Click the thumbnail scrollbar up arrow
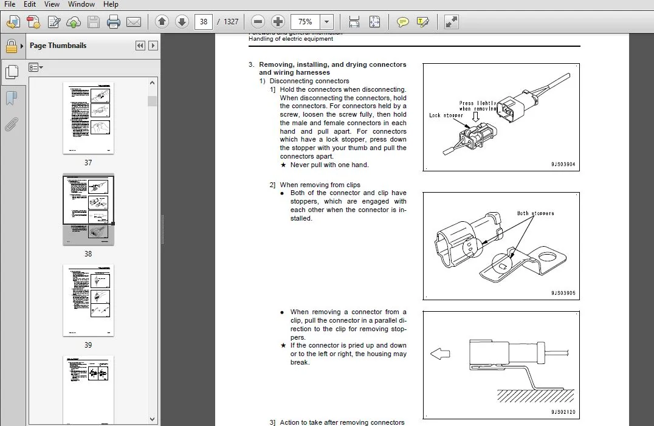The image size is (654, 426). [152, 83]
